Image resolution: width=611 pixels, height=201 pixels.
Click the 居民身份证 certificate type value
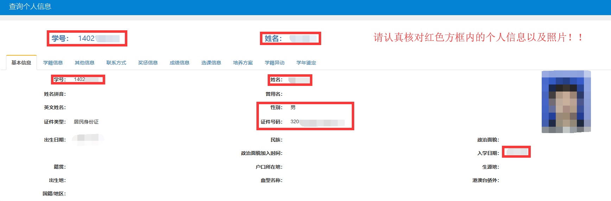pyautogui.click(x=86, y=122)
